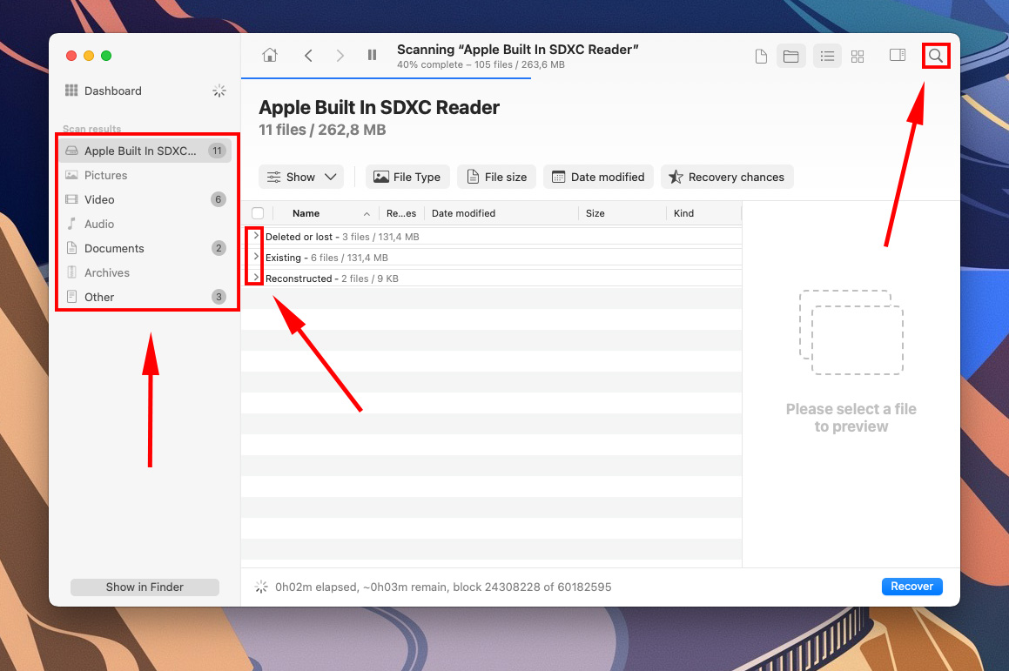The height and width of the screenshot is (671, 1009).
Task: Switch to grid view layout
Action: [858, 55]
